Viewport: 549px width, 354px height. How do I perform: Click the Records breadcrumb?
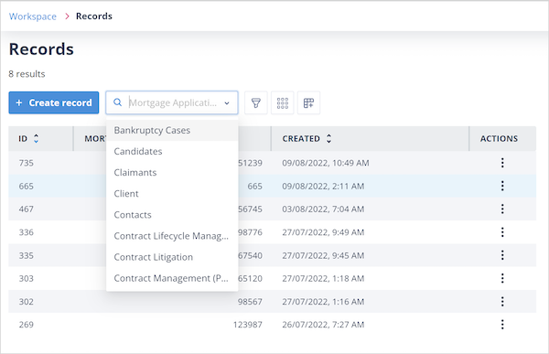(x=94, y=16)
